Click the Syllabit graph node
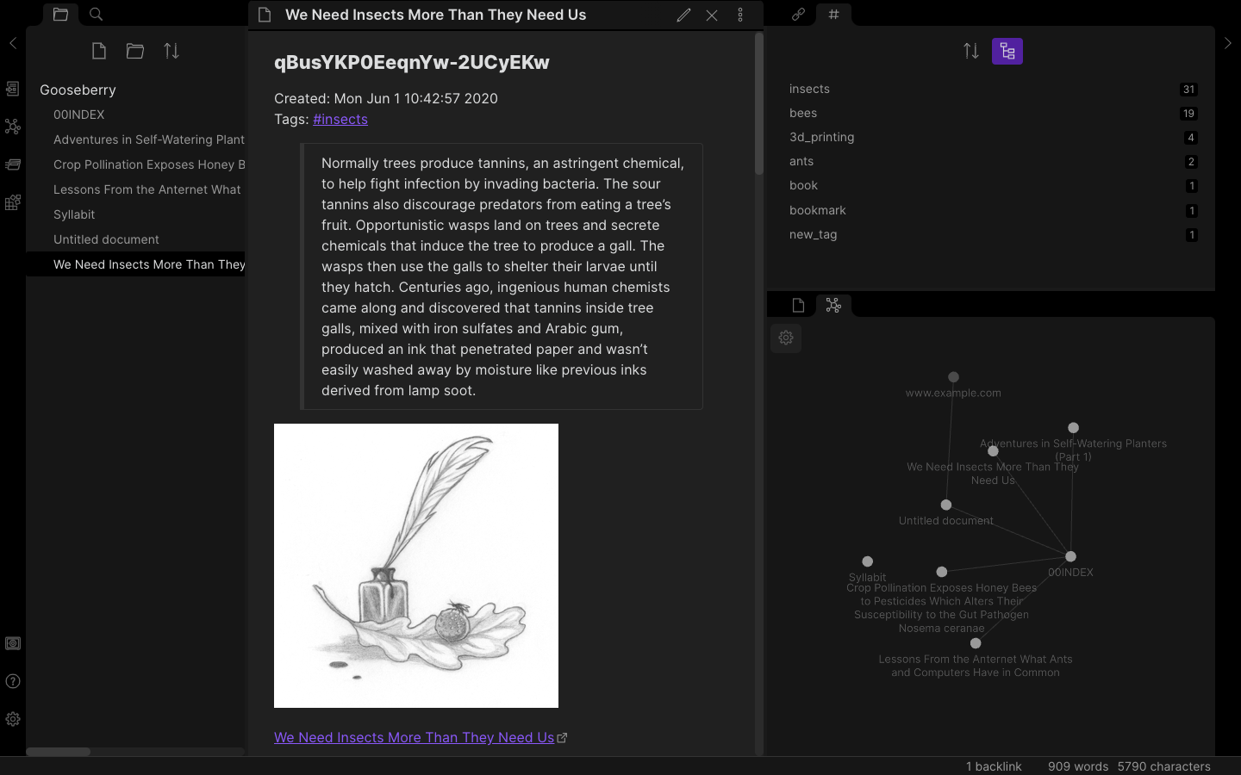Viewport: 1241px width, 775px height. click(x=868, y=561)
